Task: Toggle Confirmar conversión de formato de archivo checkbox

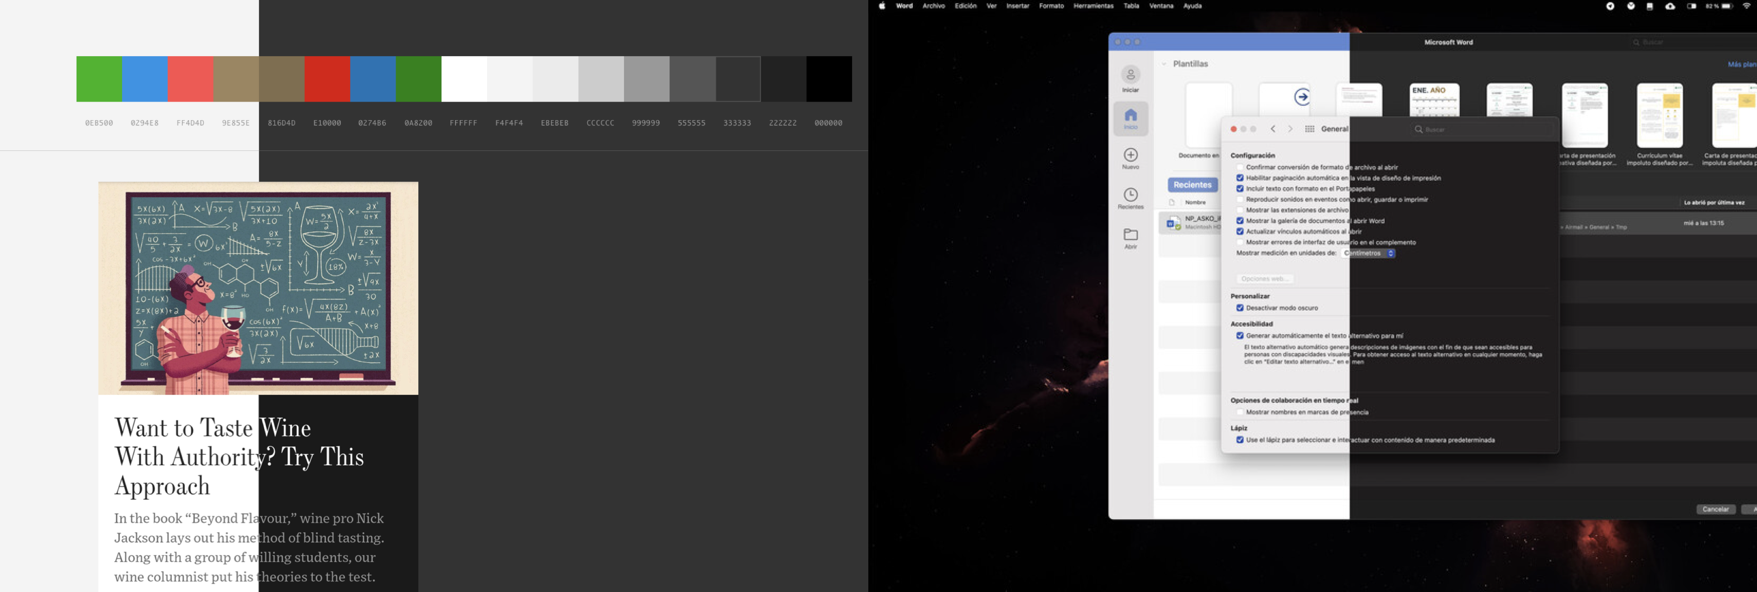Action: click(x=1240, y=167)
